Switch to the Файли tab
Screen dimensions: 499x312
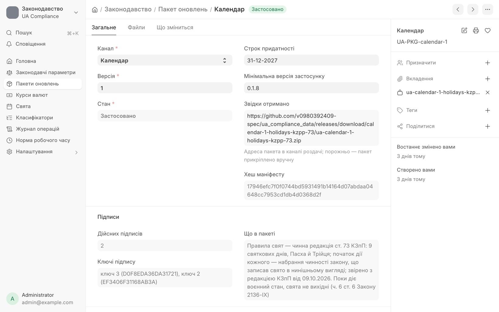pos(136,27)
